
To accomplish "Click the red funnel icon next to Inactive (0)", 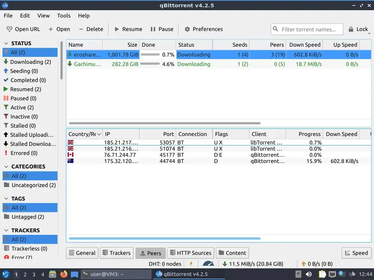I will pos(6,116).
